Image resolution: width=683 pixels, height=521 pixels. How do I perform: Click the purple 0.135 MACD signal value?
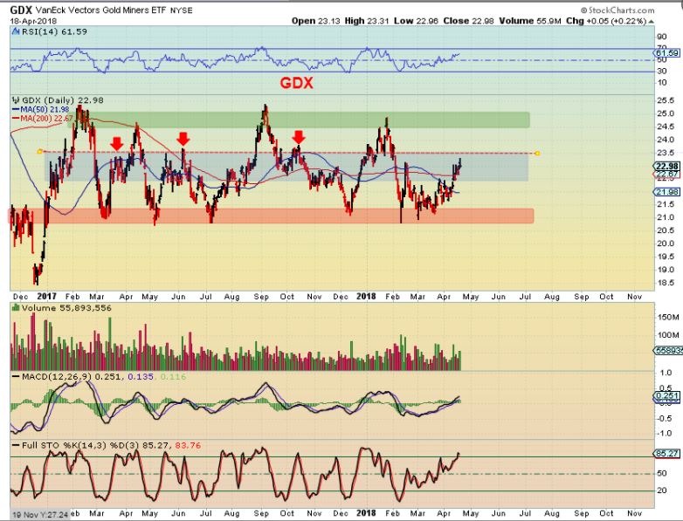[141, 376]
